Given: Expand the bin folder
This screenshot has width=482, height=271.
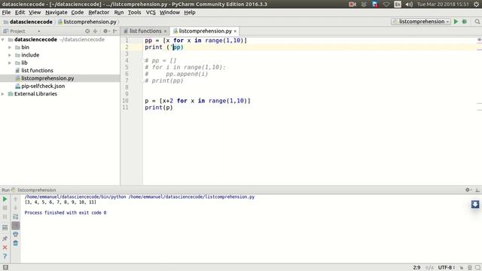Looking at the screenshot, I should [x=10, y=47].
